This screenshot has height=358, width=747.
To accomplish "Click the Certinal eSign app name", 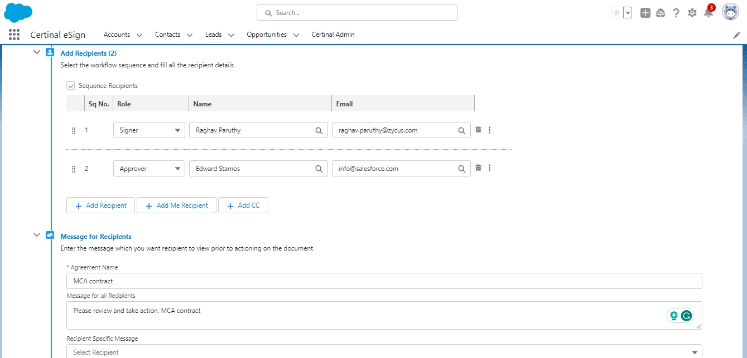I will click(x=58, y=35).
